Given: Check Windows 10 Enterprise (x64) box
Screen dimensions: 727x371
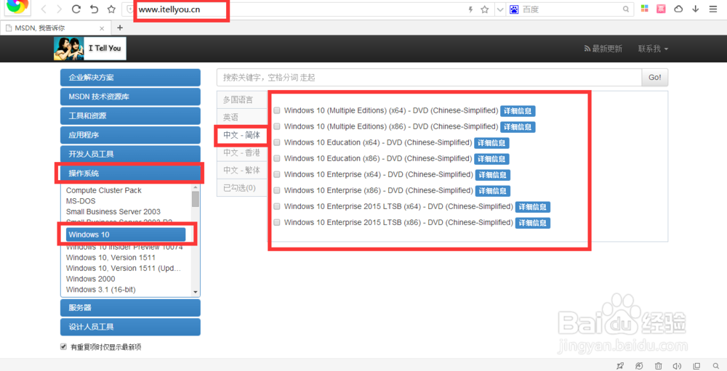Looking at the screenshot, I should 277,175.
